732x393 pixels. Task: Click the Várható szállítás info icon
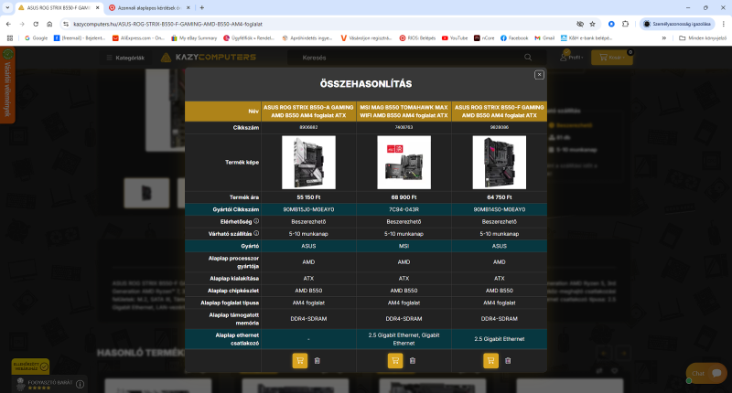click(256, 234)
